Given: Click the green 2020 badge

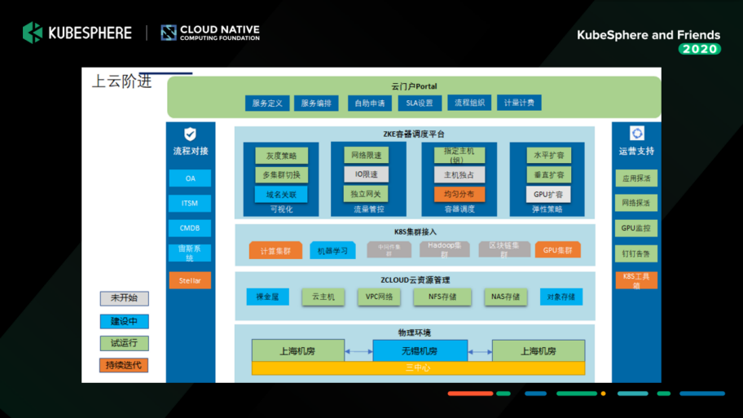Looking at the screenshot, I should [x=699, y=49].
